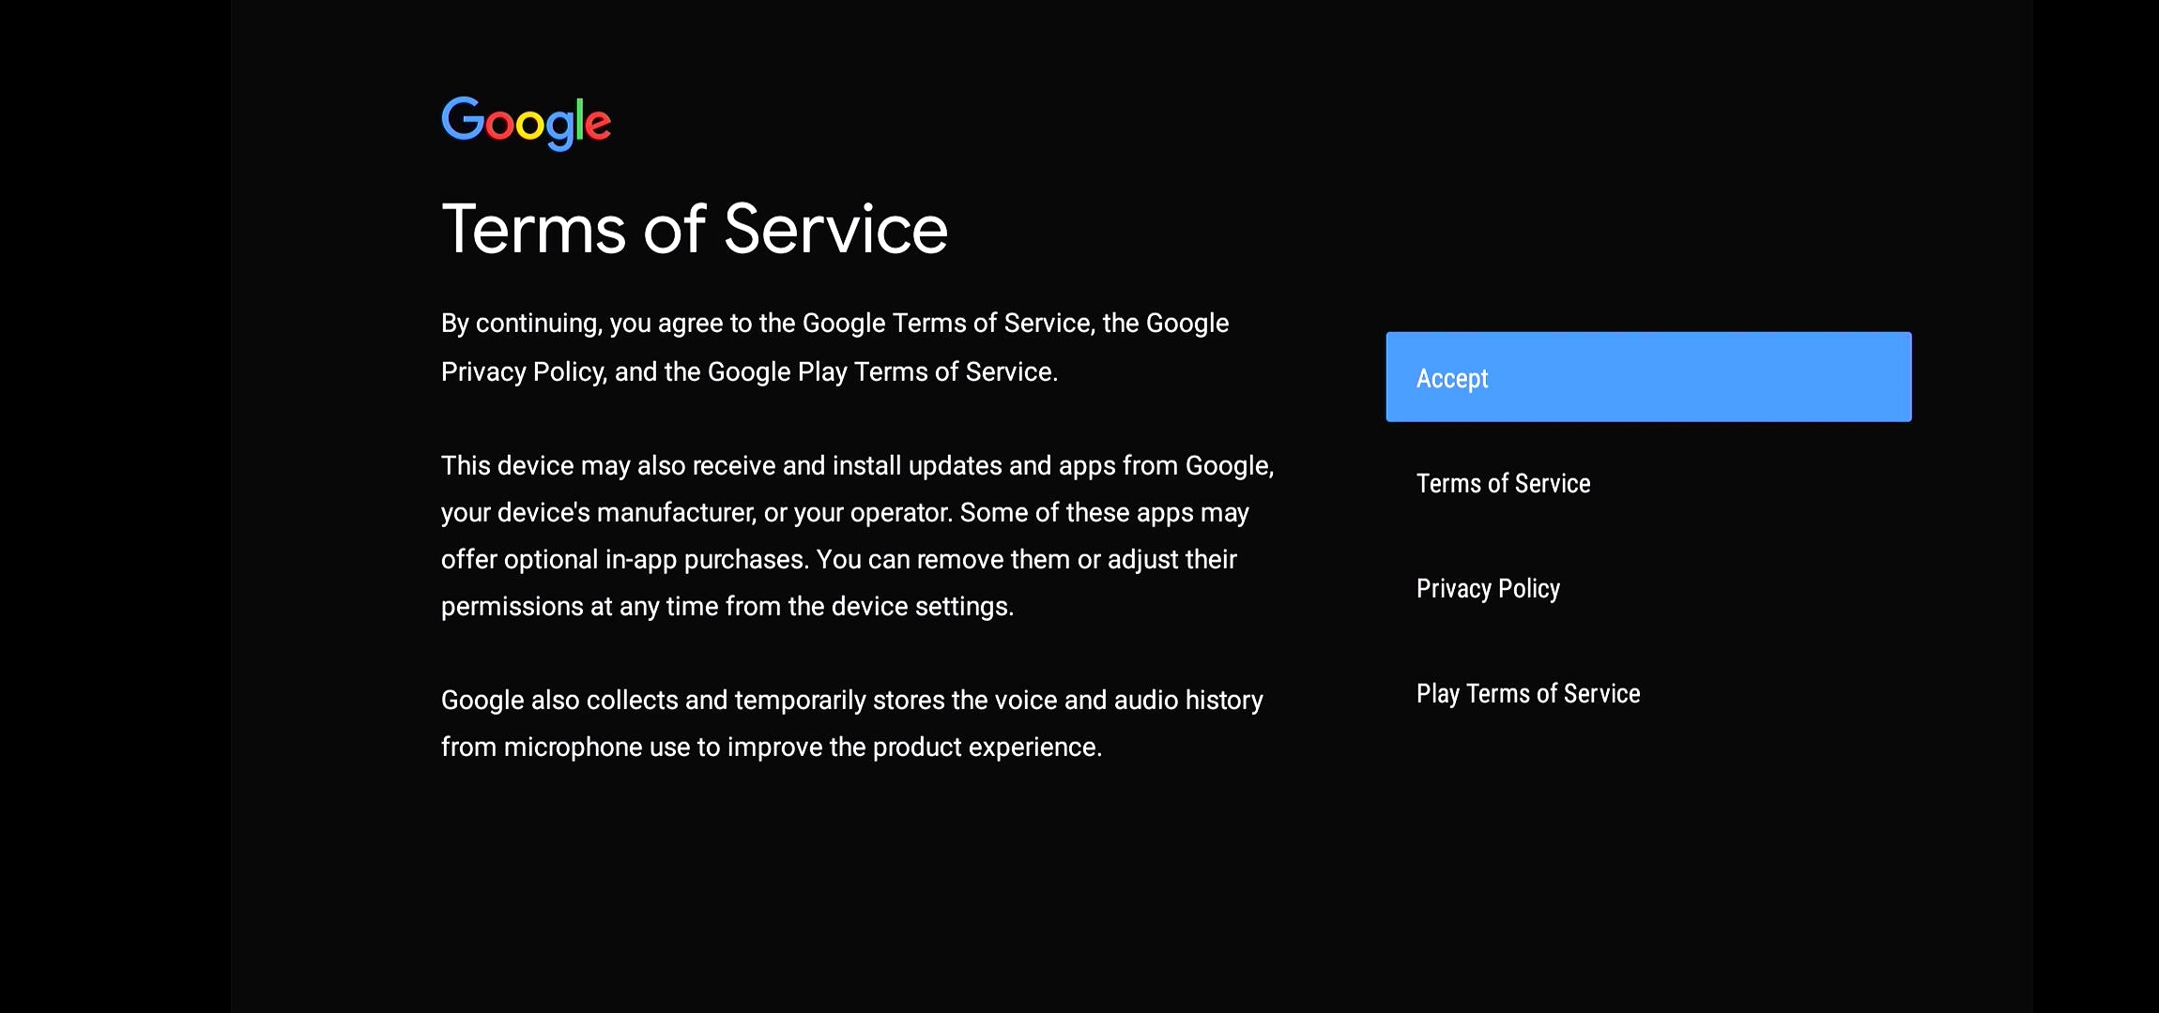Open the Privacy Policy menu entry

click(x=1488, y=588)
